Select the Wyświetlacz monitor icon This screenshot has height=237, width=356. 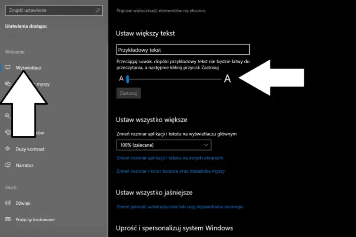(8, 67)
